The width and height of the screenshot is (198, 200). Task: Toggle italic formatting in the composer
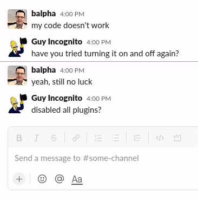(36, 138)
